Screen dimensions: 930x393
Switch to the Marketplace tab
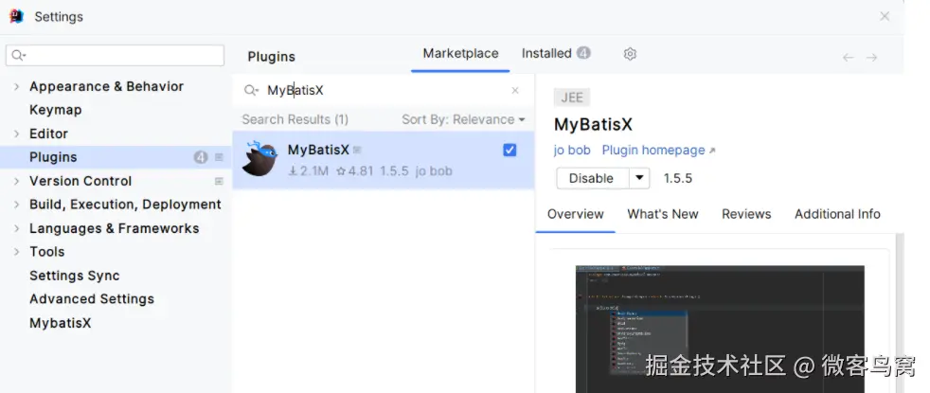click(460, 53)
